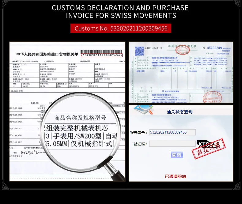Image resolution: width=242 pixels, height=204 pixels.
Task: Click the red Customs No. banner
Action: (x=121, y=28)
